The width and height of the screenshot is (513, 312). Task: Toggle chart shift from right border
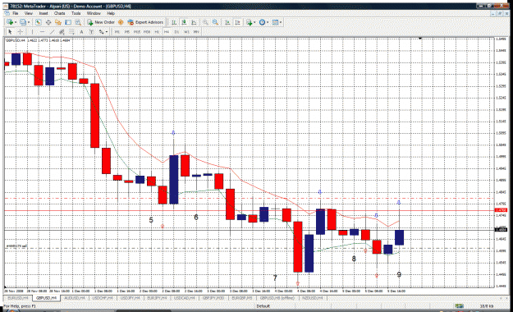(238, 22)
